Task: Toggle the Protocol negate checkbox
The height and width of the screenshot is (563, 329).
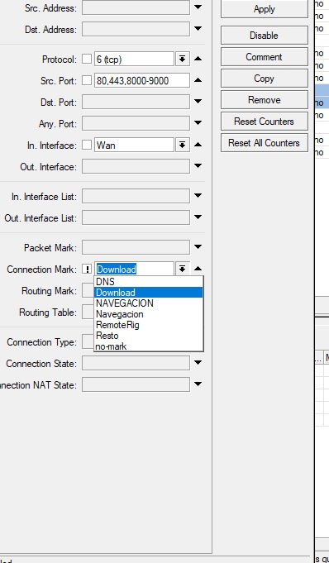Action: coord(87,59)
